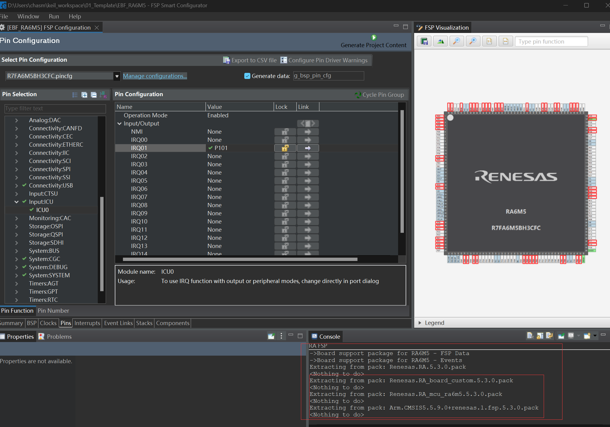Screen dimensions: 610x427
Task: Pin the Console view
Action: pyautogui.click(x=561, y=336)
